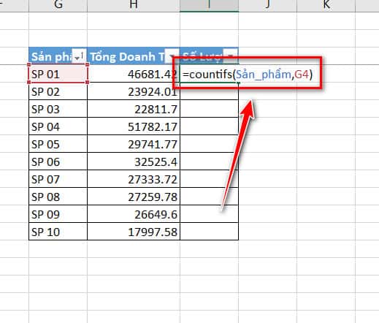The width and height of the screenshot is (379, 323).
Task: Click inside the countifs formula being edited
Action: [247, 74]
